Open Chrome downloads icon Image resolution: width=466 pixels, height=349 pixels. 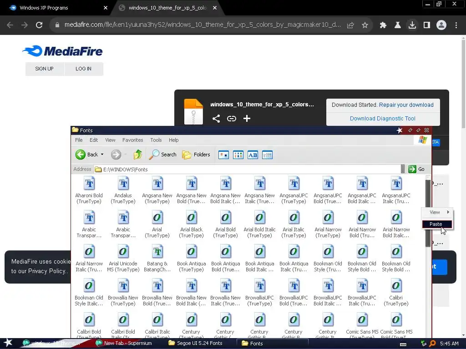[x=412, y=25]
